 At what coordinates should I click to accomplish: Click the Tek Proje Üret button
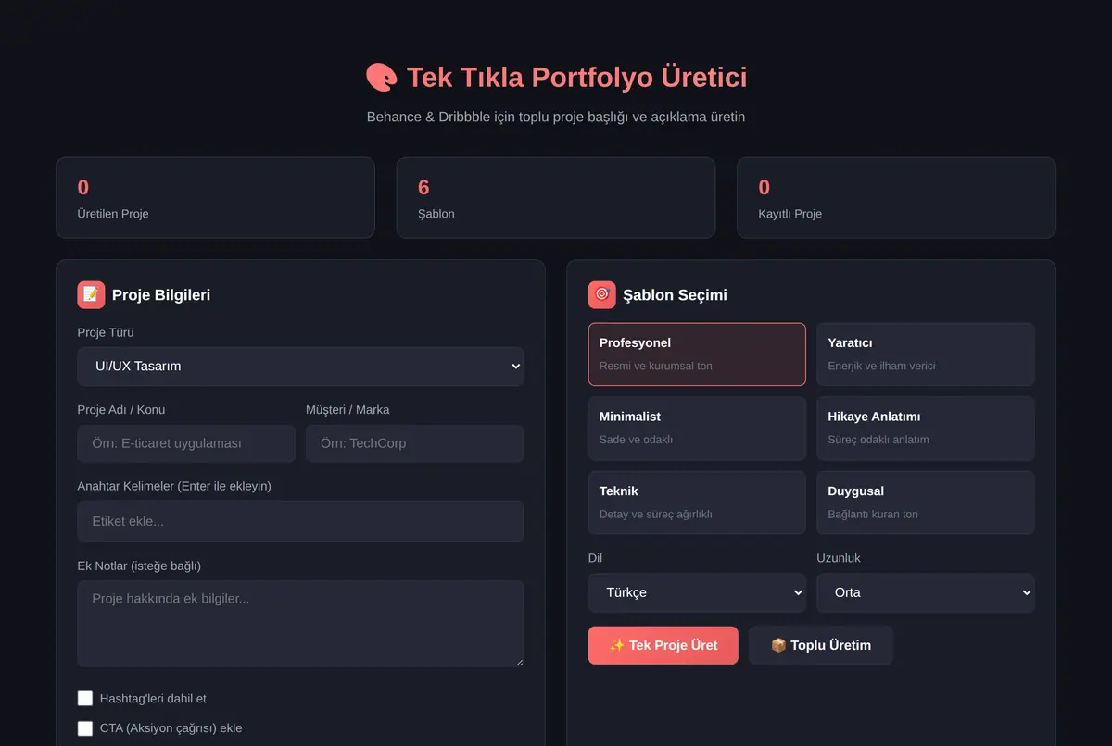coord(663,645)
